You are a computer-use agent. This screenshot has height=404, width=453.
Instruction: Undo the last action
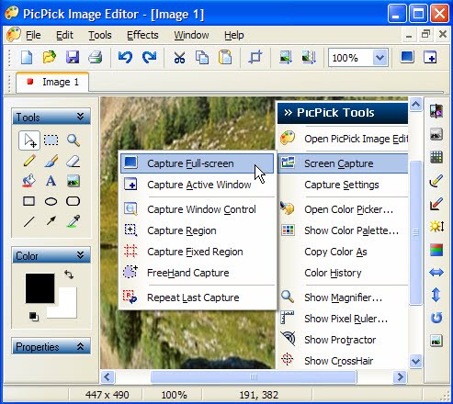[x=125, y=57]
